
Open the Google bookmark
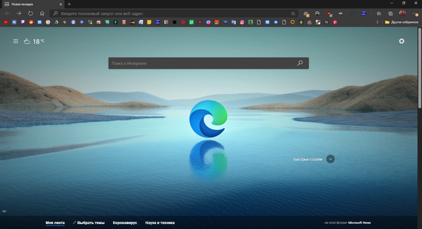pos(48,22)
